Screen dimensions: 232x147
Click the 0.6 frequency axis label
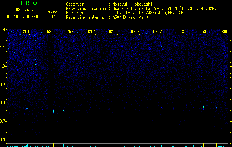pos(3,140)
